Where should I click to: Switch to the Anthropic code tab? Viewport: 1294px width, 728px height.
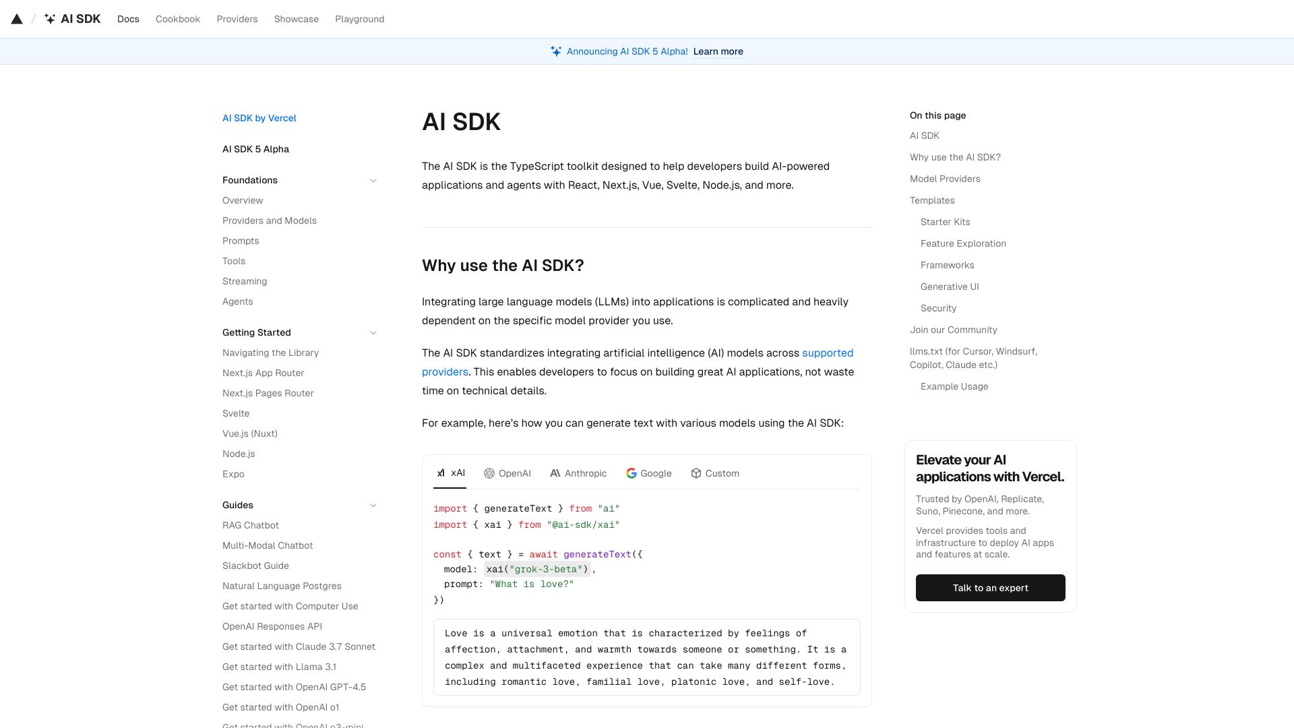(x=578, y=473)
